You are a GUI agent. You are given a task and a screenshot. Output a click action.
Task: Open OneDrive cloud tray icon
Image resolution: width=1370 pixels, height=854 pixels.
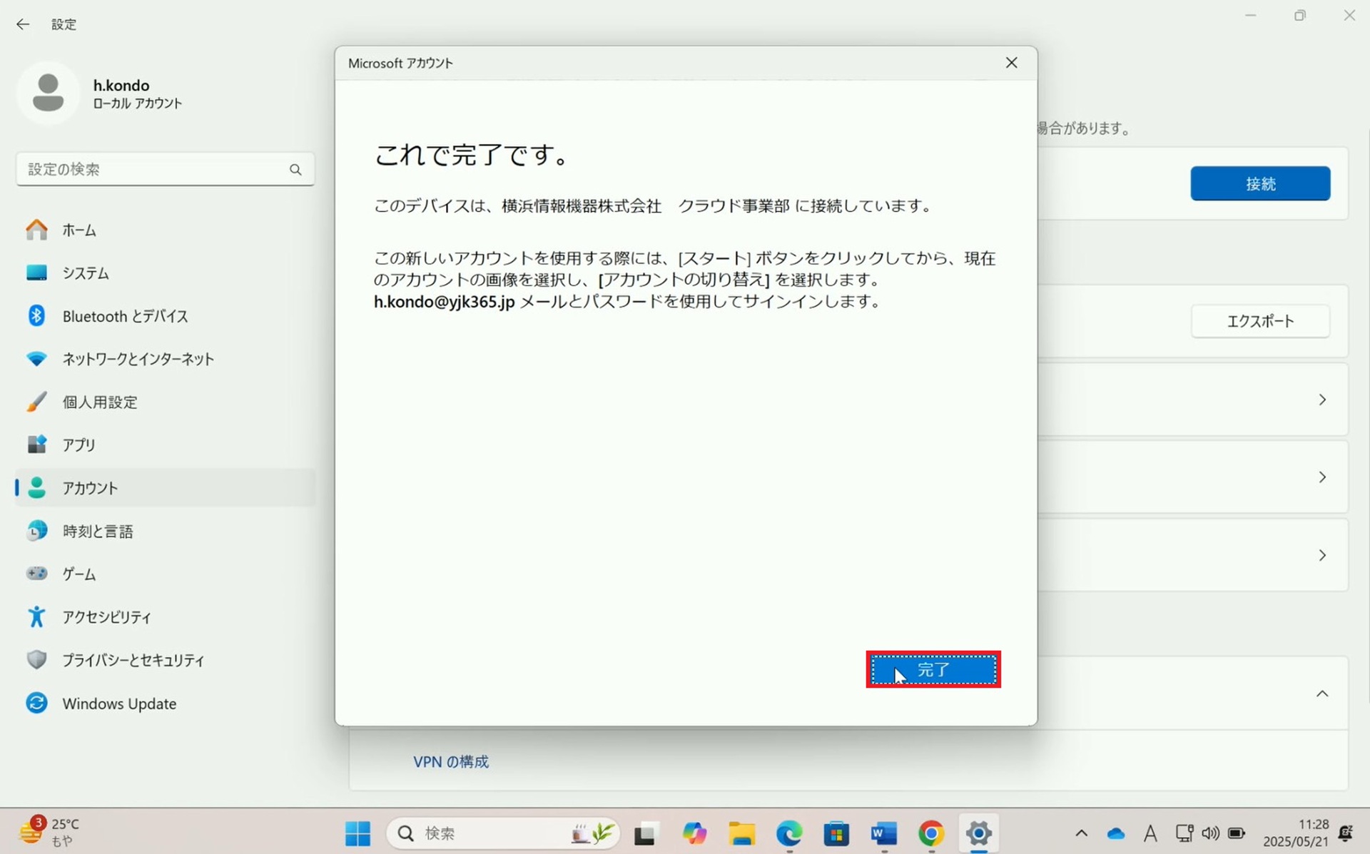click(x=1116, y=833)
